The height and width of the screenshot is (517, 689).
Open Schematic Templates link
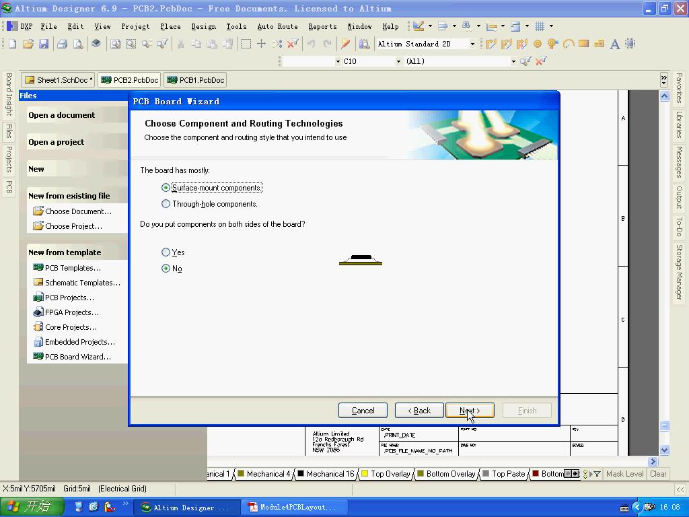tap(83, 283)
